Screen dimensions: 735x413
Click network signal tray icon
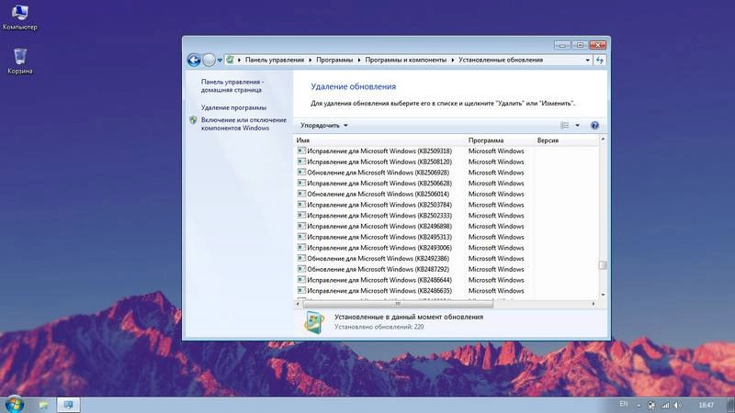pos(665,405)
